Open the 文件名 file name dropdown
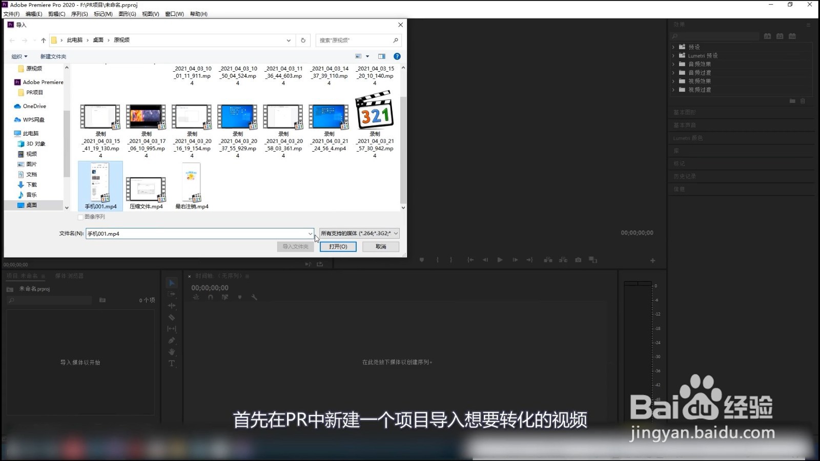Viewport: 820px width, 461px height. pyautogui.click(x=311, y=233)
